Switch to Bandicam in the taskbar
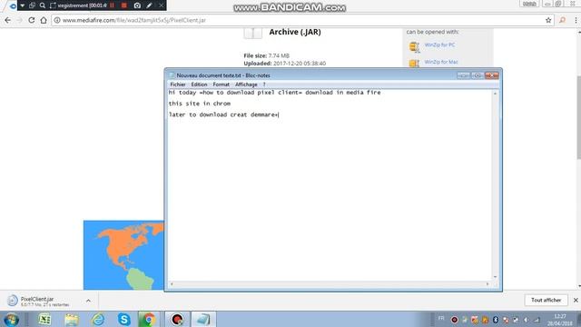581x327 pixels. pyautogui.click(x=177, y=320)
